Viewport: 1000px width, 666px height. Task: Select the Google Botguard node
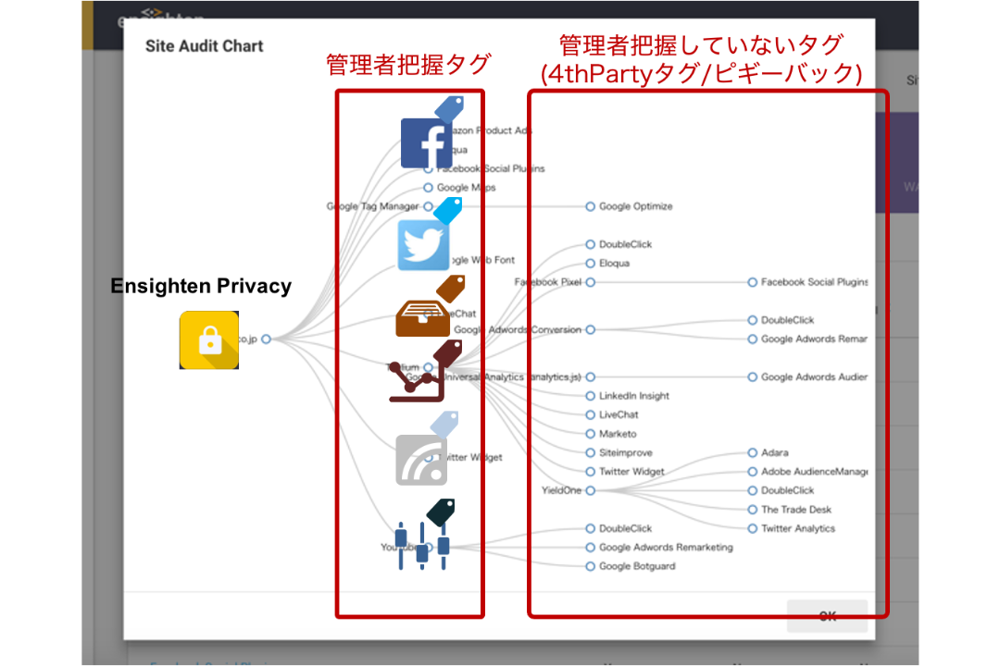[x=590, y=567]
